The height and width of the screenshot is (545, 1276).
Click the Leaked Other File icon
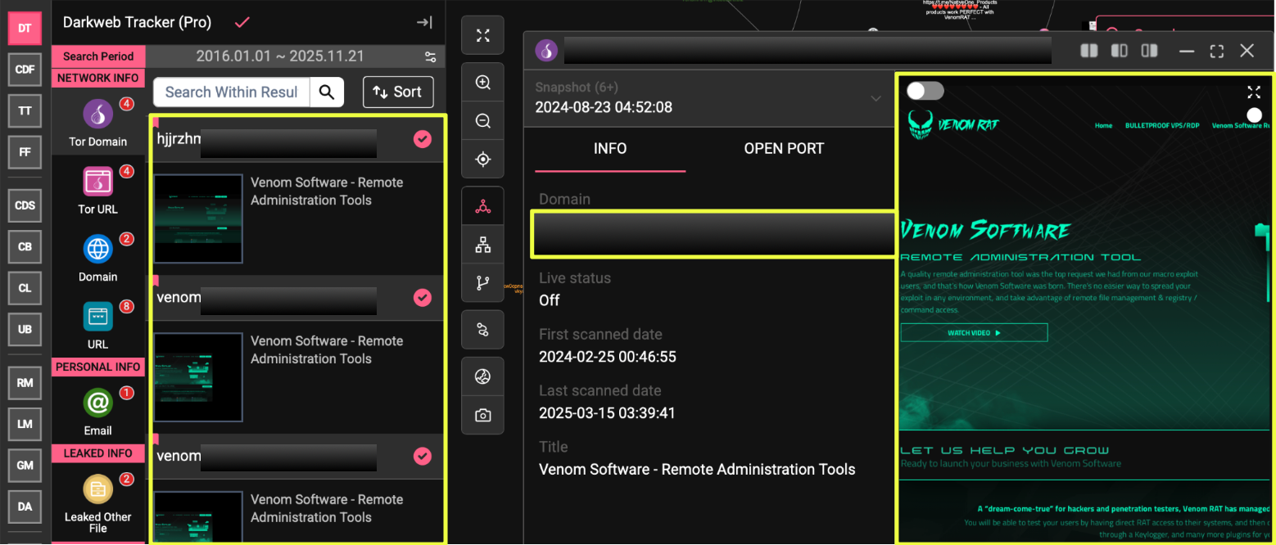click(x=97, y=489)
